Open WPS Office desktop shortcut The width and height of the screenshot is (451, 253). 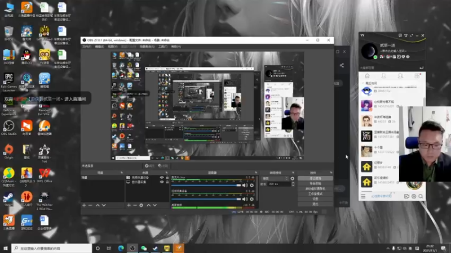click(45, 175)
